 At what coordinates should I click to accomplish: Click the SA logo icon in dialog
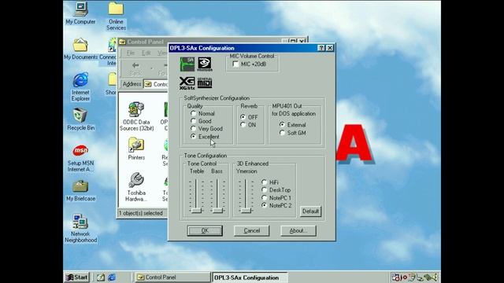point(187,64)
